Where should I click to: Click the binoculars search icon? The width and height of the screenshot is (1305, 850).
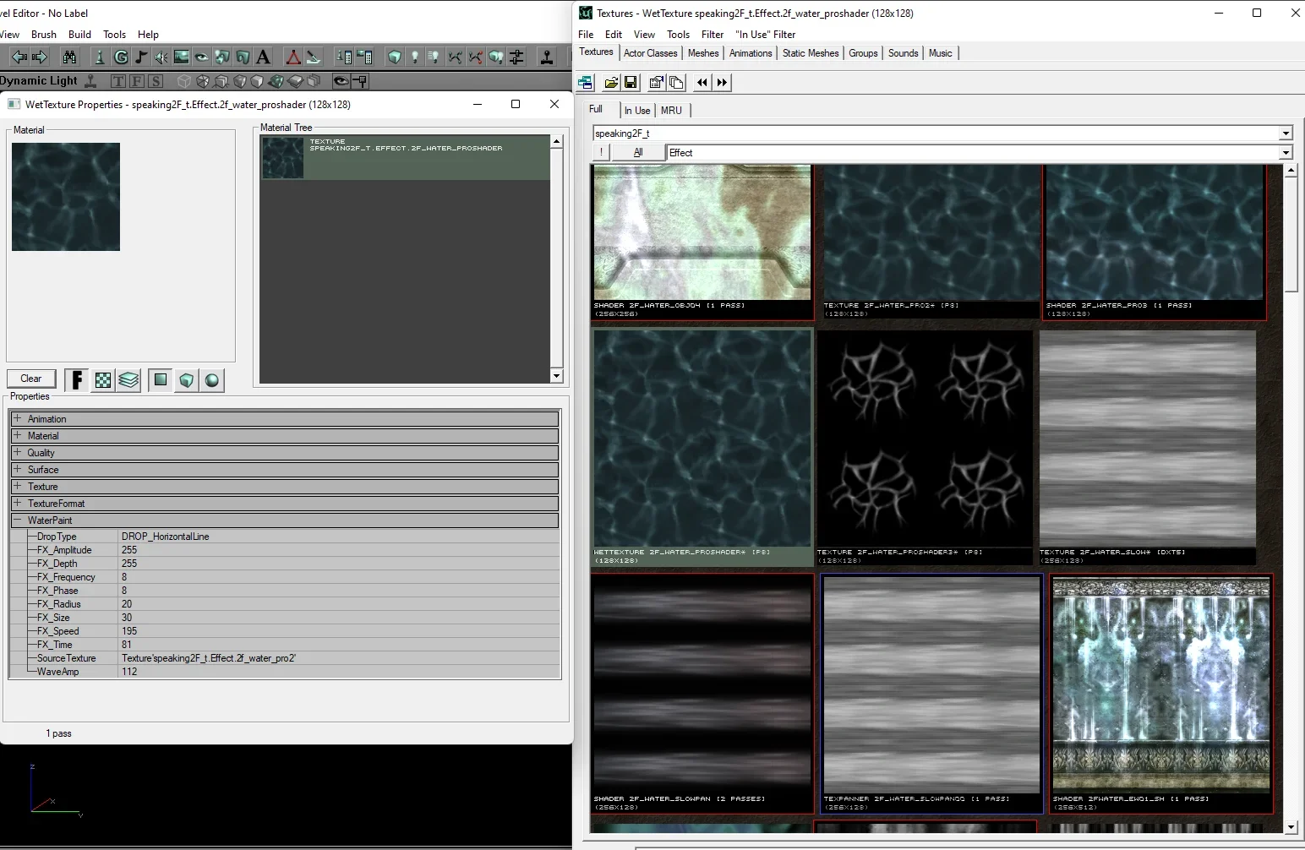[69, 57]
